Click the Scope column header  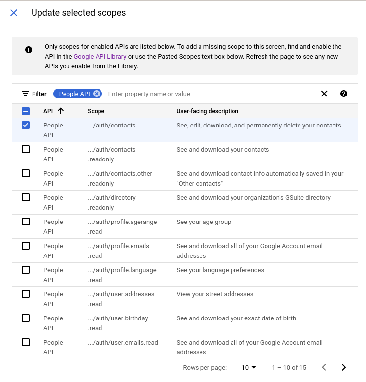(x=96, y=111)
